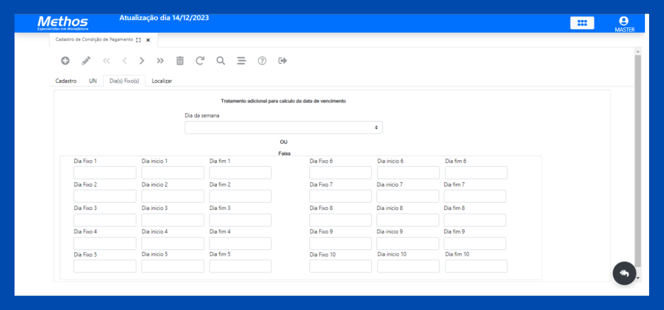Activate the Dia Fixo 10 input

340,266
